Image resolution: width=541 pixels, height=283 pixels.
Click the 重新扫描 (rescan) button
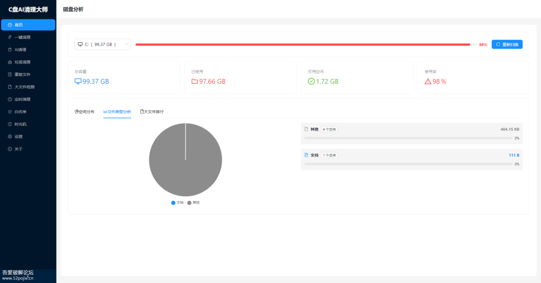tap(507, 44)
